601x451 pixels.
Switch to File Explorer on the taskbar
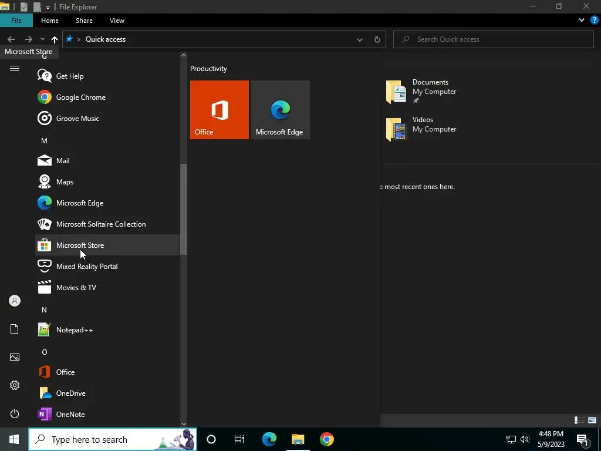(x=298, y=439)
